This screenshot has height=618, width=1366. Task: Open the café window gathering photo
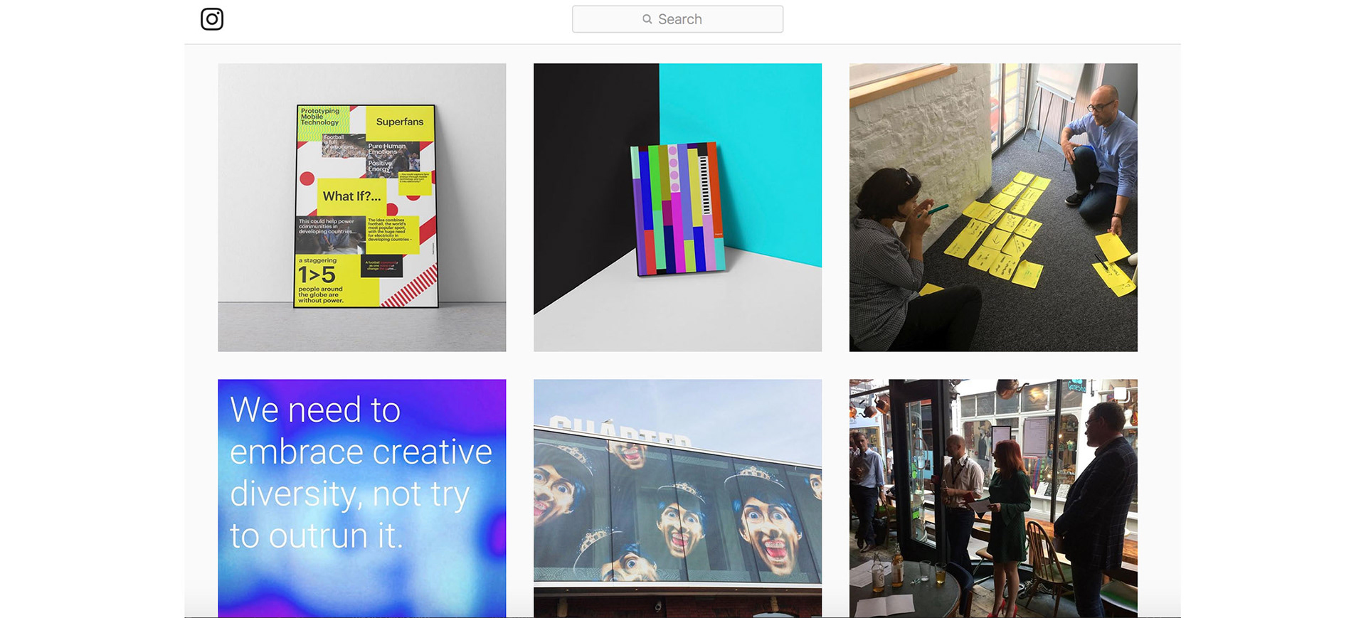[x=993, y=498]
